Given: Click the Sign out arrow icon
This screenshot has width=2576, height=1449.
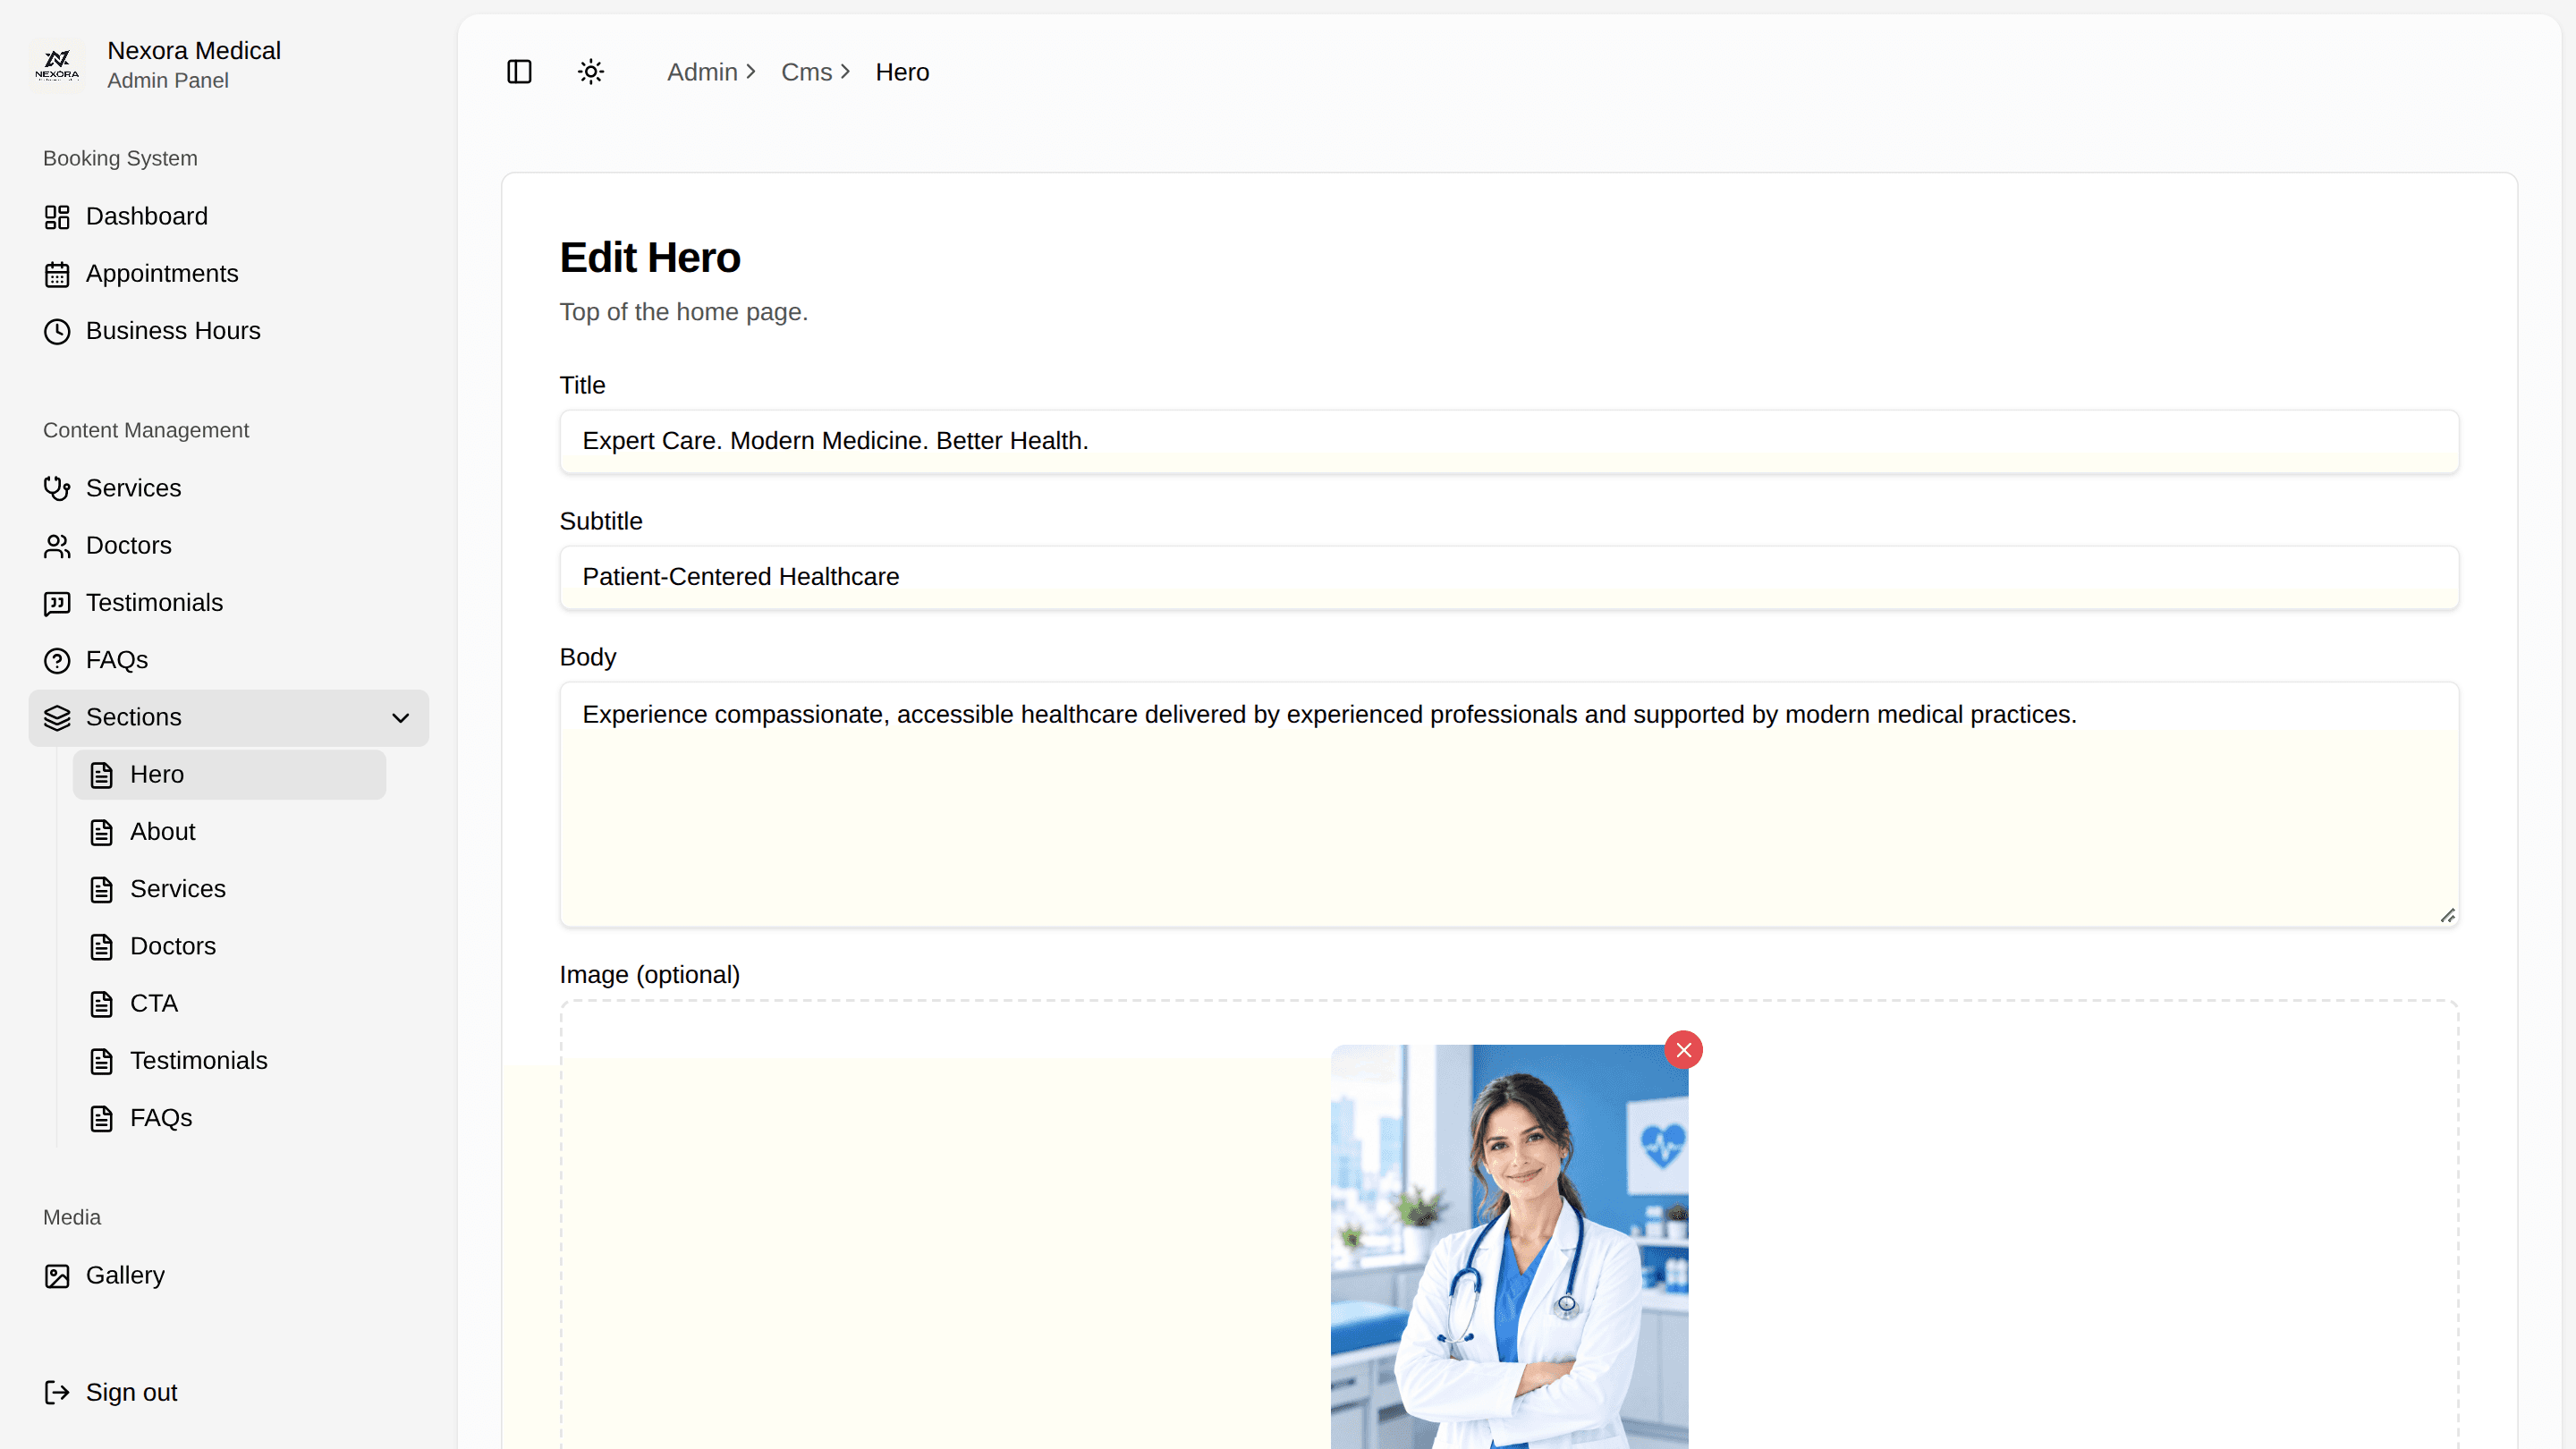Looking at the screenshot, I should (x=57, y=1392).
